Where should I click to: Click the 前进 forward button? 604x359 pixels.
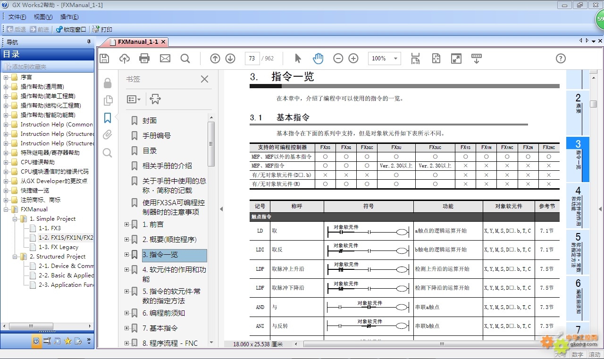[x=40, y=29]
